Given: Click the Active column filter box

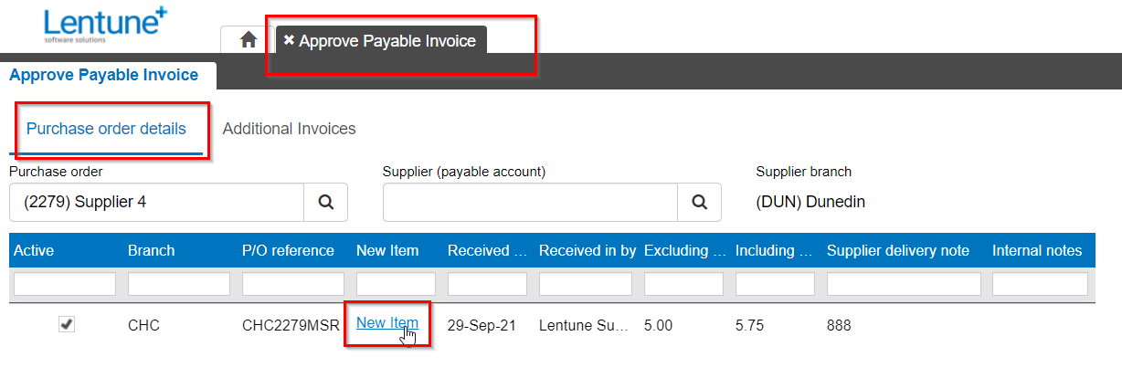Looking at the screenshot, I should click(65, 284).
